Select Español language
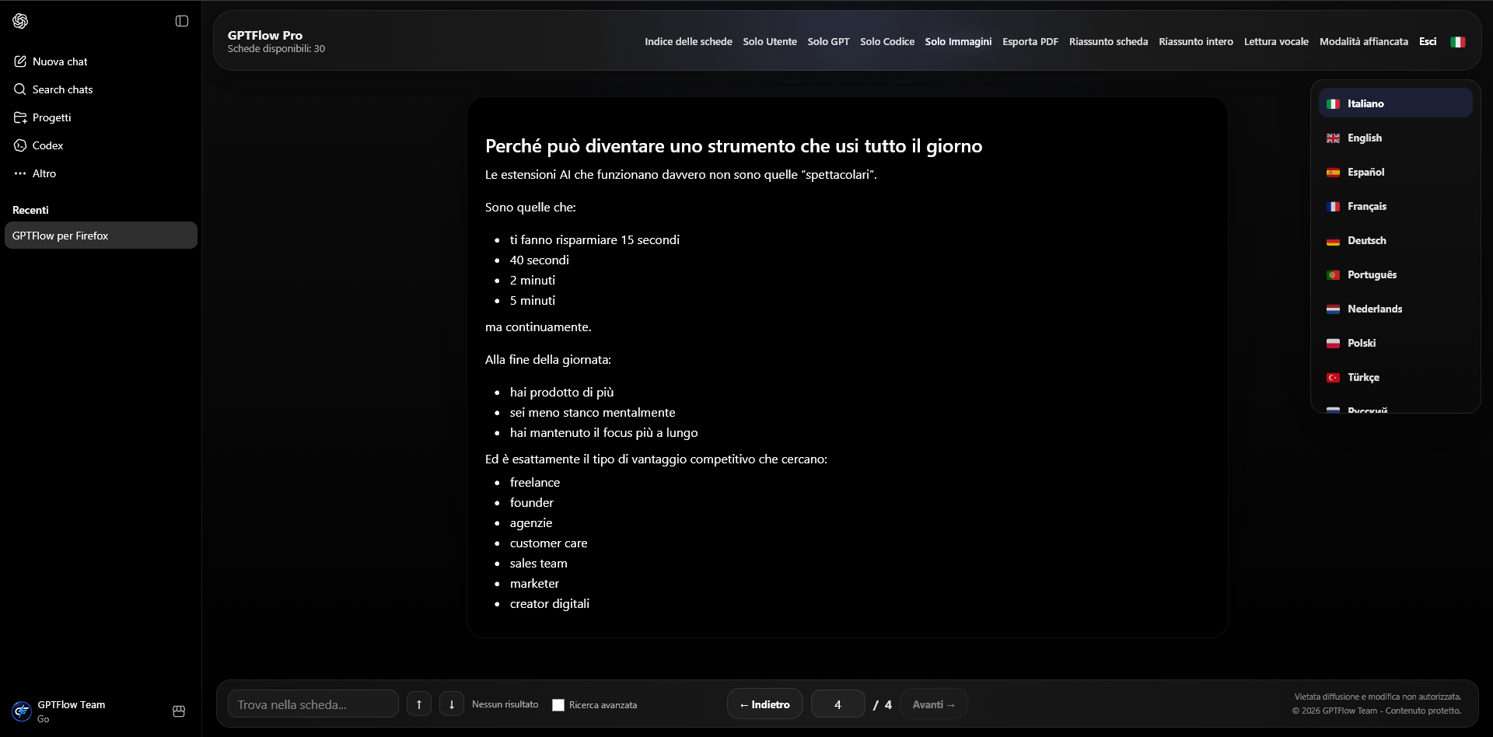This screenshot has width=1493, height=737. point(1395,172)
